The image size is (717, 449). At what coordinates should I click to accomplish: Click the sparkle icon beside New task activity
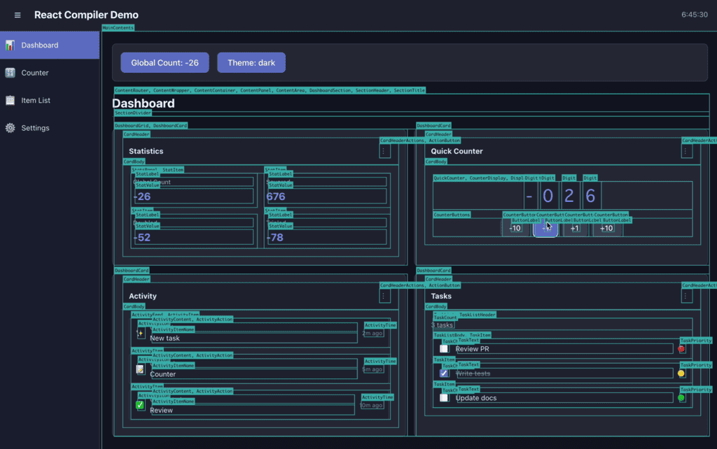141,334
